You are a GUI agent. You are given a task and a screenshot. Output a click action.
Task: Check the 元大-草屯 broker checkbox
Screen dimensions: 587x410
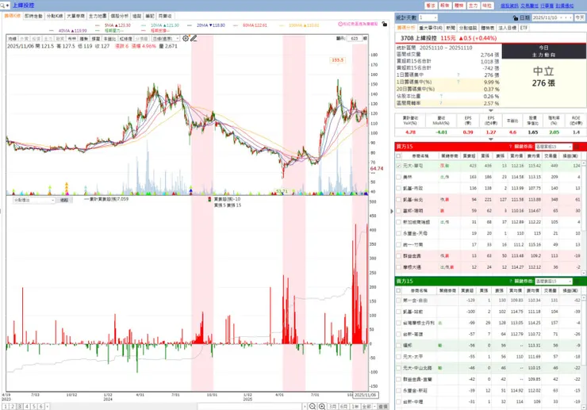[x=398, y=166]
